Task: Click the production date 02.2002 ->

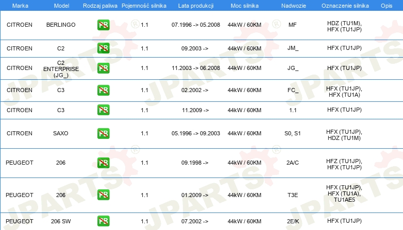Action: (195, 90)
